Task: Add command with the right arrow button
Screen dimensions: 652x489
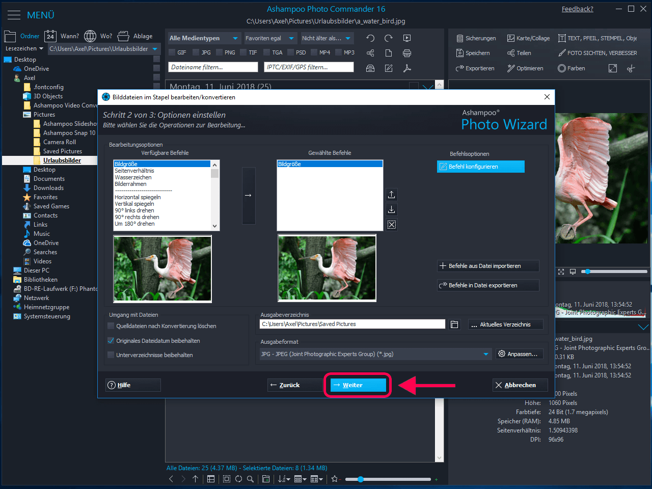Action: tap(249, 196)
